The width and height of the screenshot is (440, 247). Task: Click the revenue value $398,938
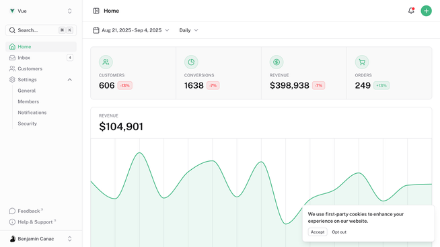pyautogui.click(x=289, y=85)
